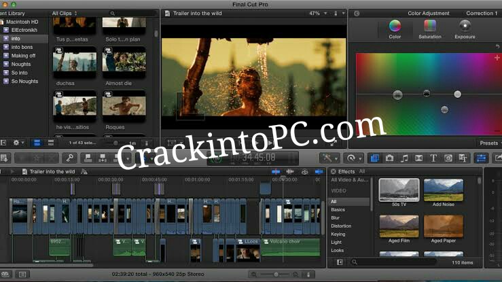
Task: Click the Share export icon
Action: click(498, 158)
